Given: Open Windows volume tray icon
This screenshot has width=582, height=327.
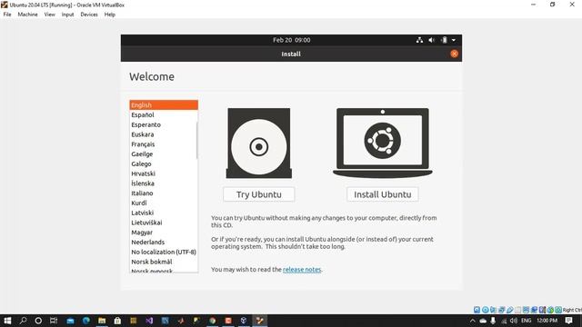Looking at the screenshot, I should (x=514, y=321).
